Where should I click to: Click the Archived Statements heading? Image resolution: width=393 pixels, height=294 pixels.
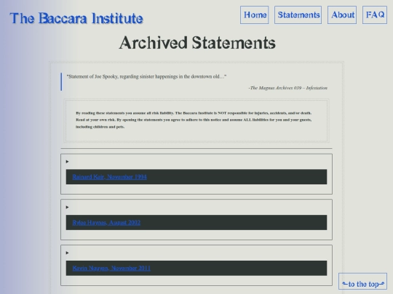click(197, 43)
